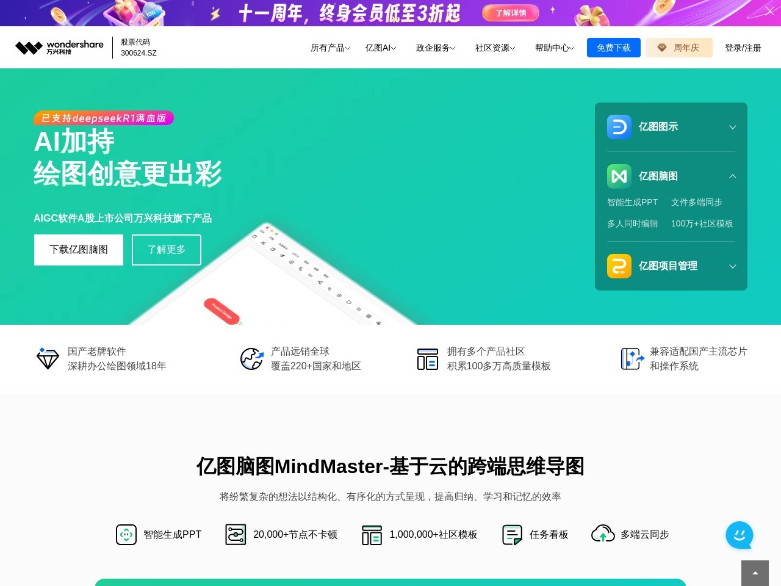Screen dimensions: 781x586
Task: Open the 所有产品 dropdown menu
Action: click(330, 48)
